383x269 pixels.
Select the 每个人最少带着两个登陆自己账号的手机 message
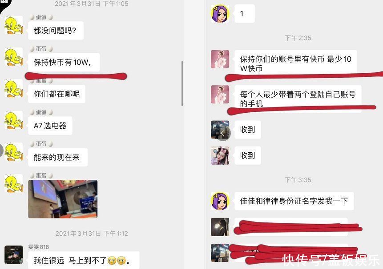[x=298, y=99]
